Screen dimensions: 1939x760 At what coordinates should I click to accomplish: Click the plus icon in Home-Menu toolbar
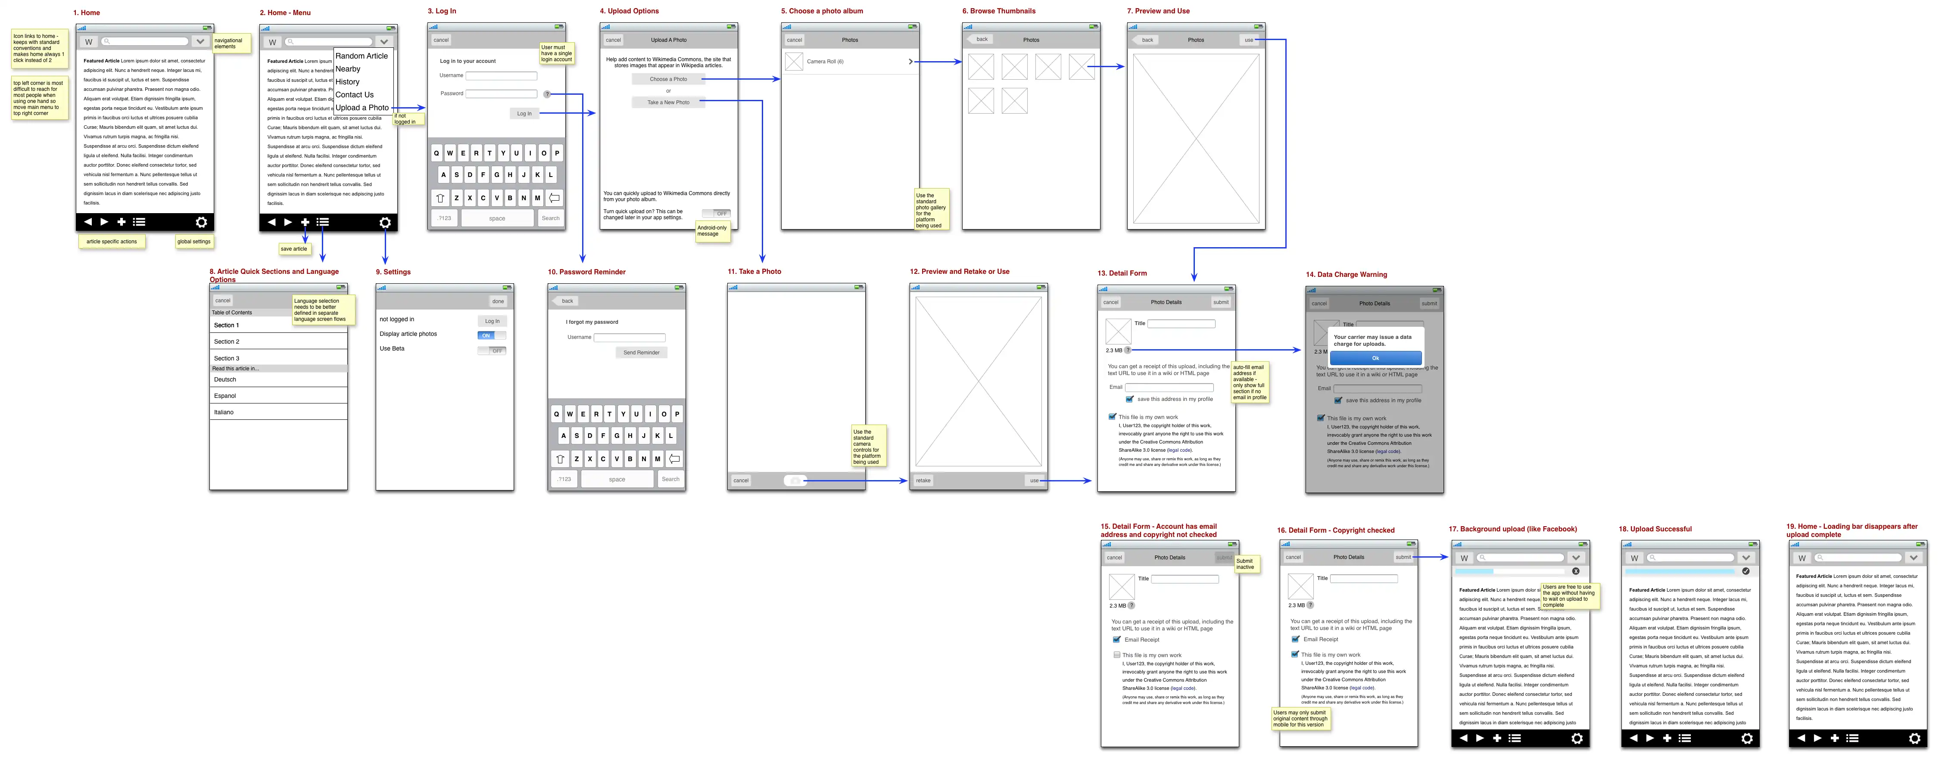305,223
